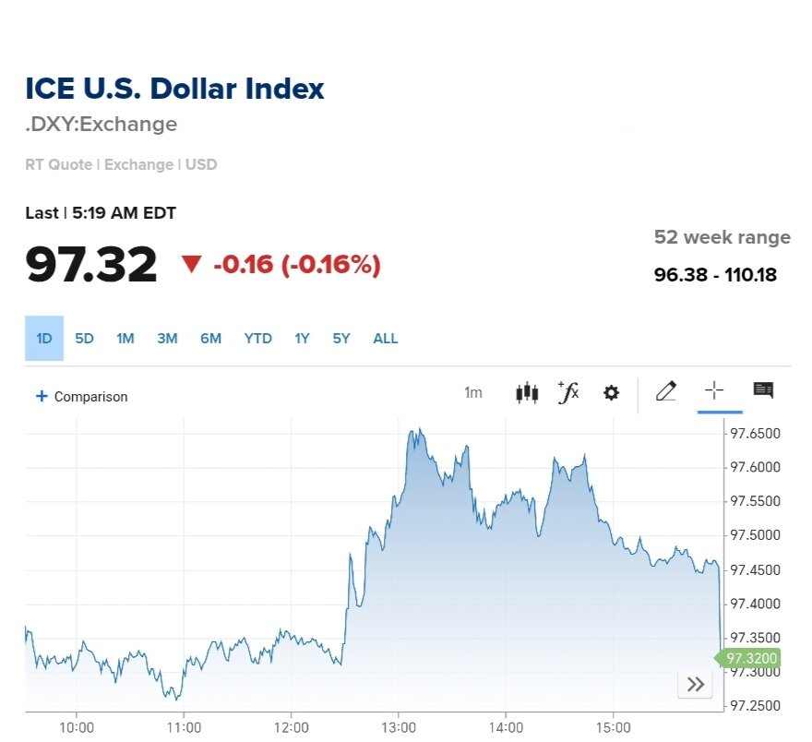812x742 pixels.
Task: Click the Comparison add-symbol button
Action: [90, 397]
